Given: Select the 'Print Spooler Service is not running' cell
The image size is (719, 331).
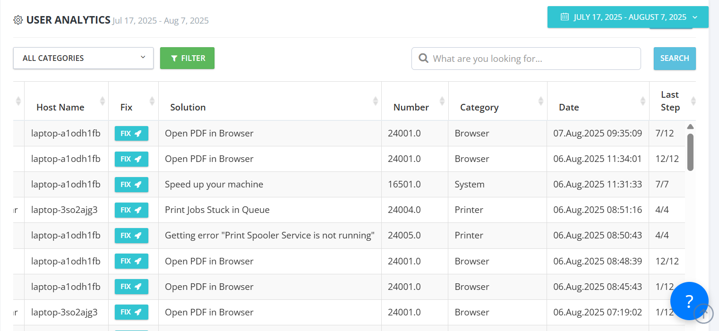Looking at the screenshot, I should click(270, 236).
